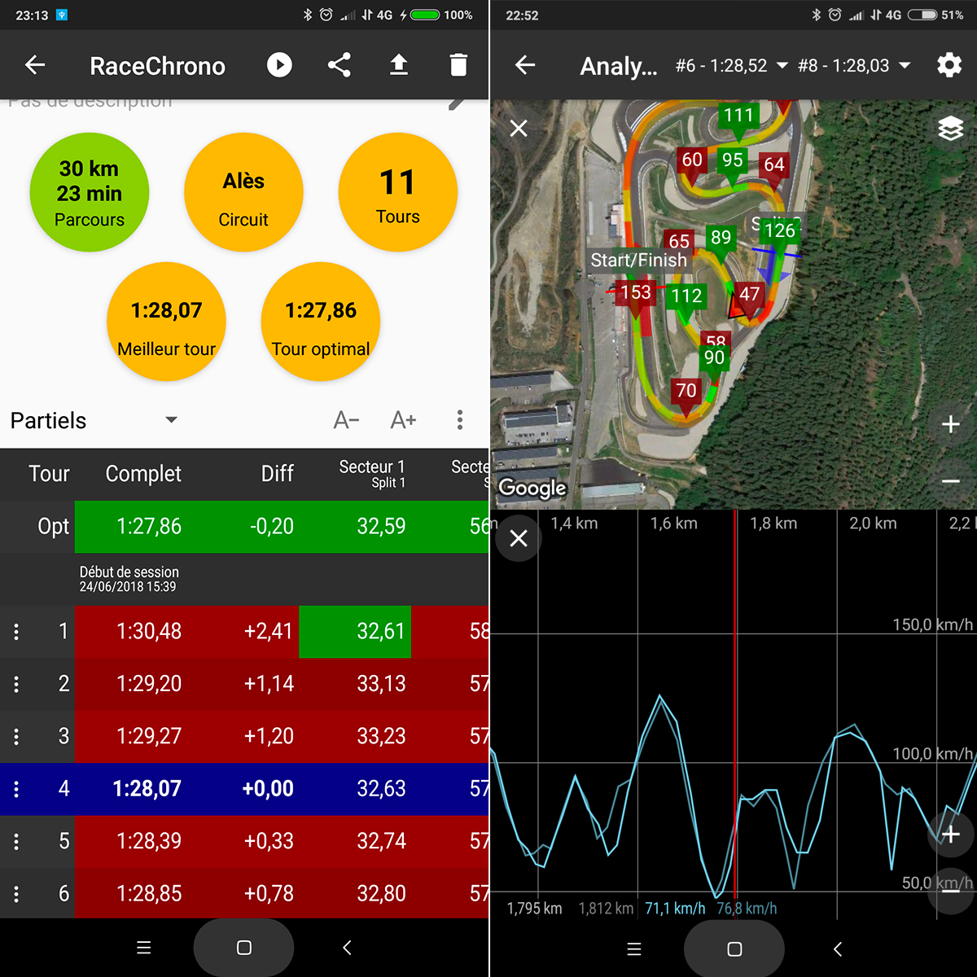977x977 pixels.
Task: Tap right phone's Android back button
Action: click(x=838, y=949)
